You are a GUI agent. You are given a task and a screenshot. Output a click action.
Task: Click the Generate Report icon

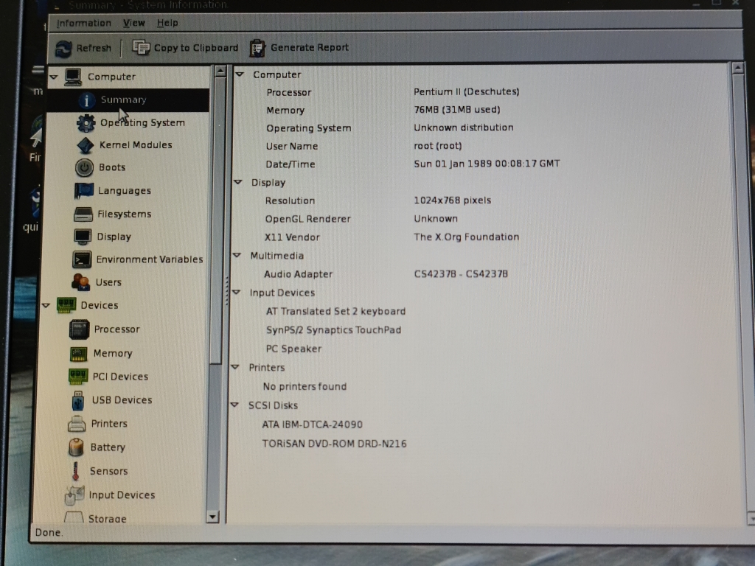[257, 48]
